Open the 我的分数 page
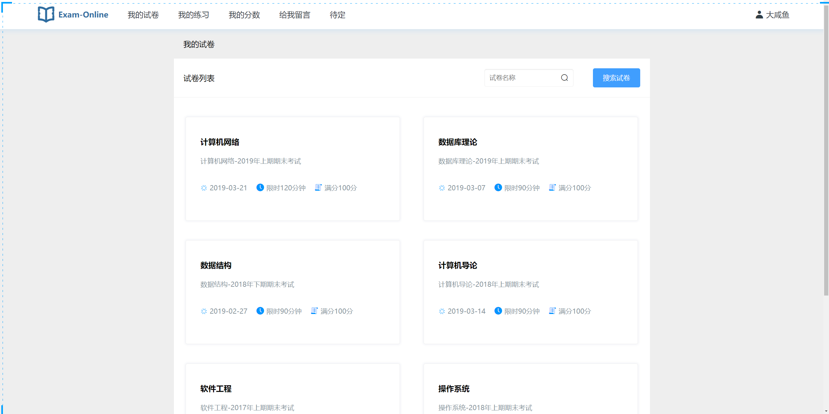The image size is (829, 414). (244, 15)
